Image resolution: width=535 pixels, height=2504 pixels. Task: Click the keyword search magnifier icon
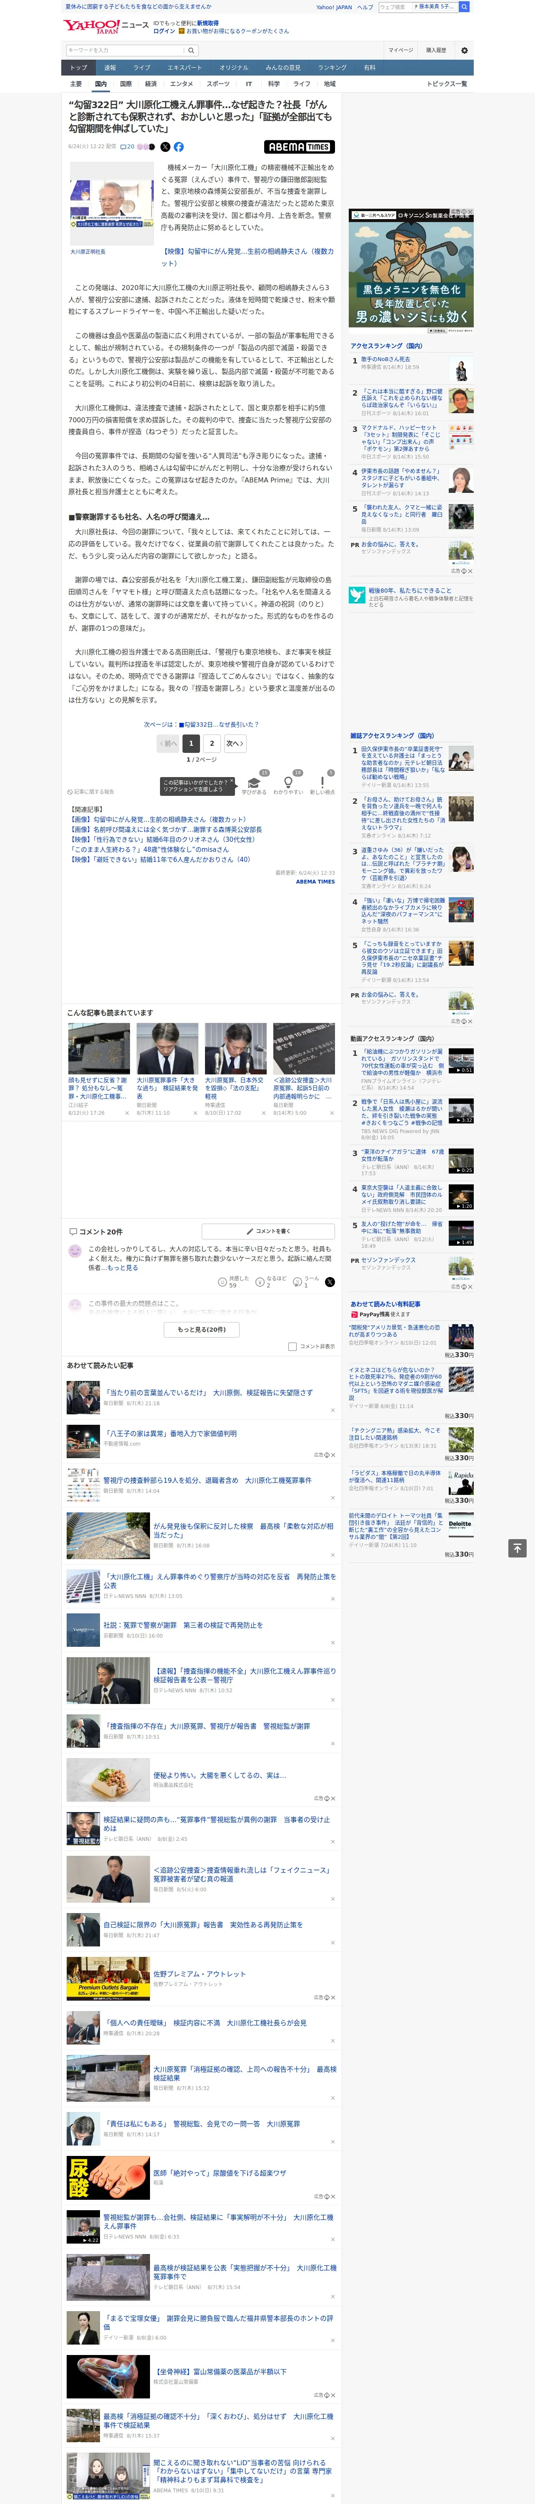tap(191, 50)
